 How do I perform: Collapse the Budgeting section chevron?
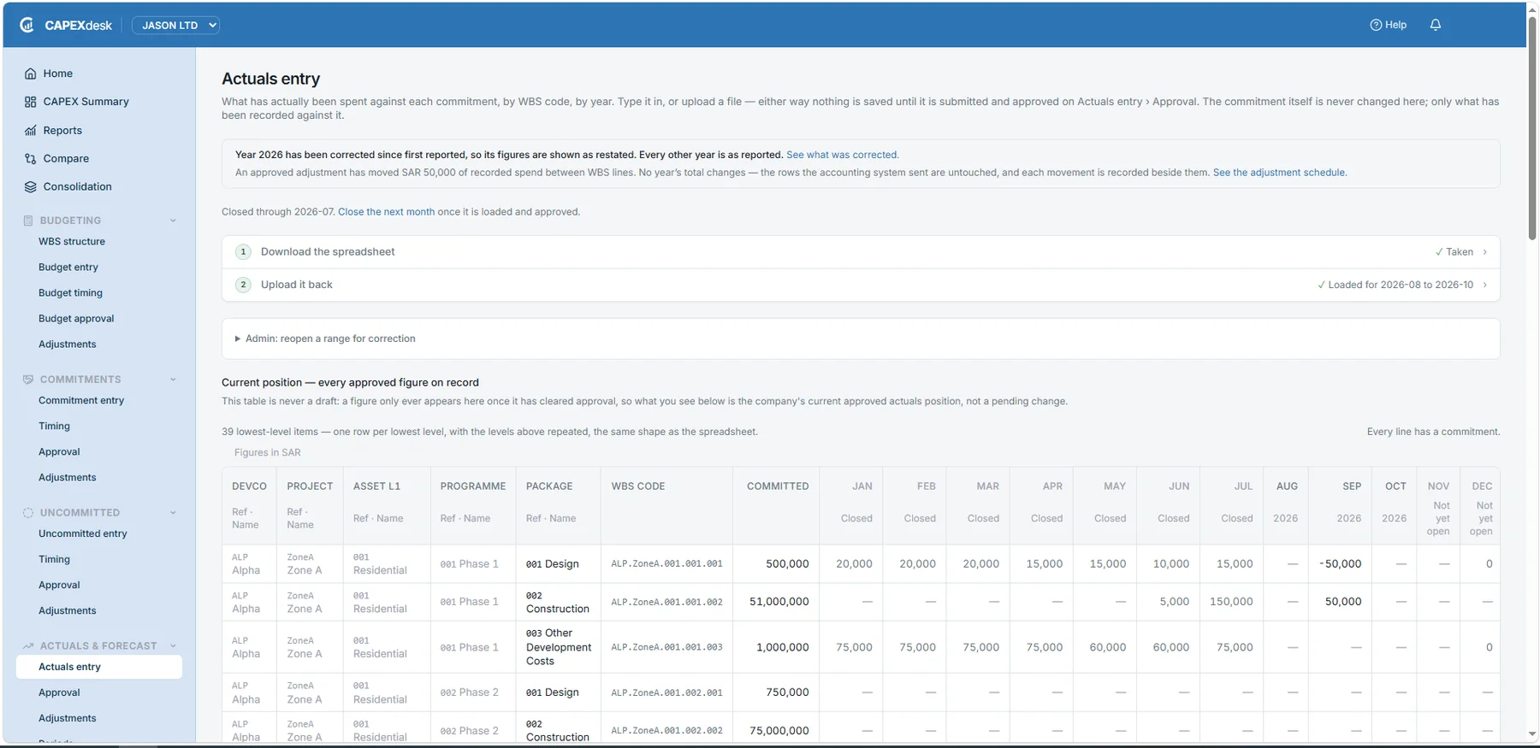173,221
